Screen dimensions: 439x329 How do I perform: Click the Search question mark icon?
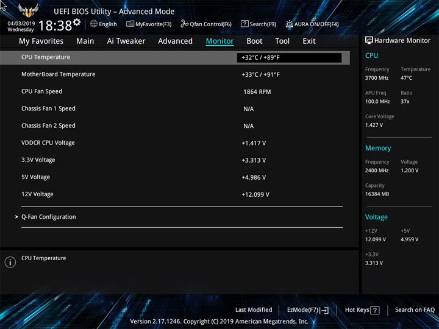(244, 24)
